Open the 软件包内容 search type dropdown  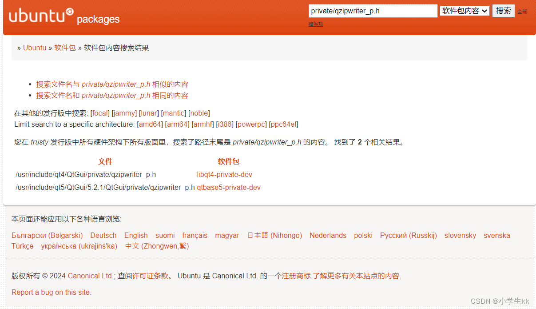(x=465, y=11)
